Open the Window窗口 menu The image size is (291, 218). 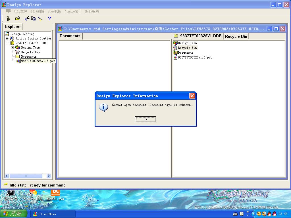tap(73, 11)
